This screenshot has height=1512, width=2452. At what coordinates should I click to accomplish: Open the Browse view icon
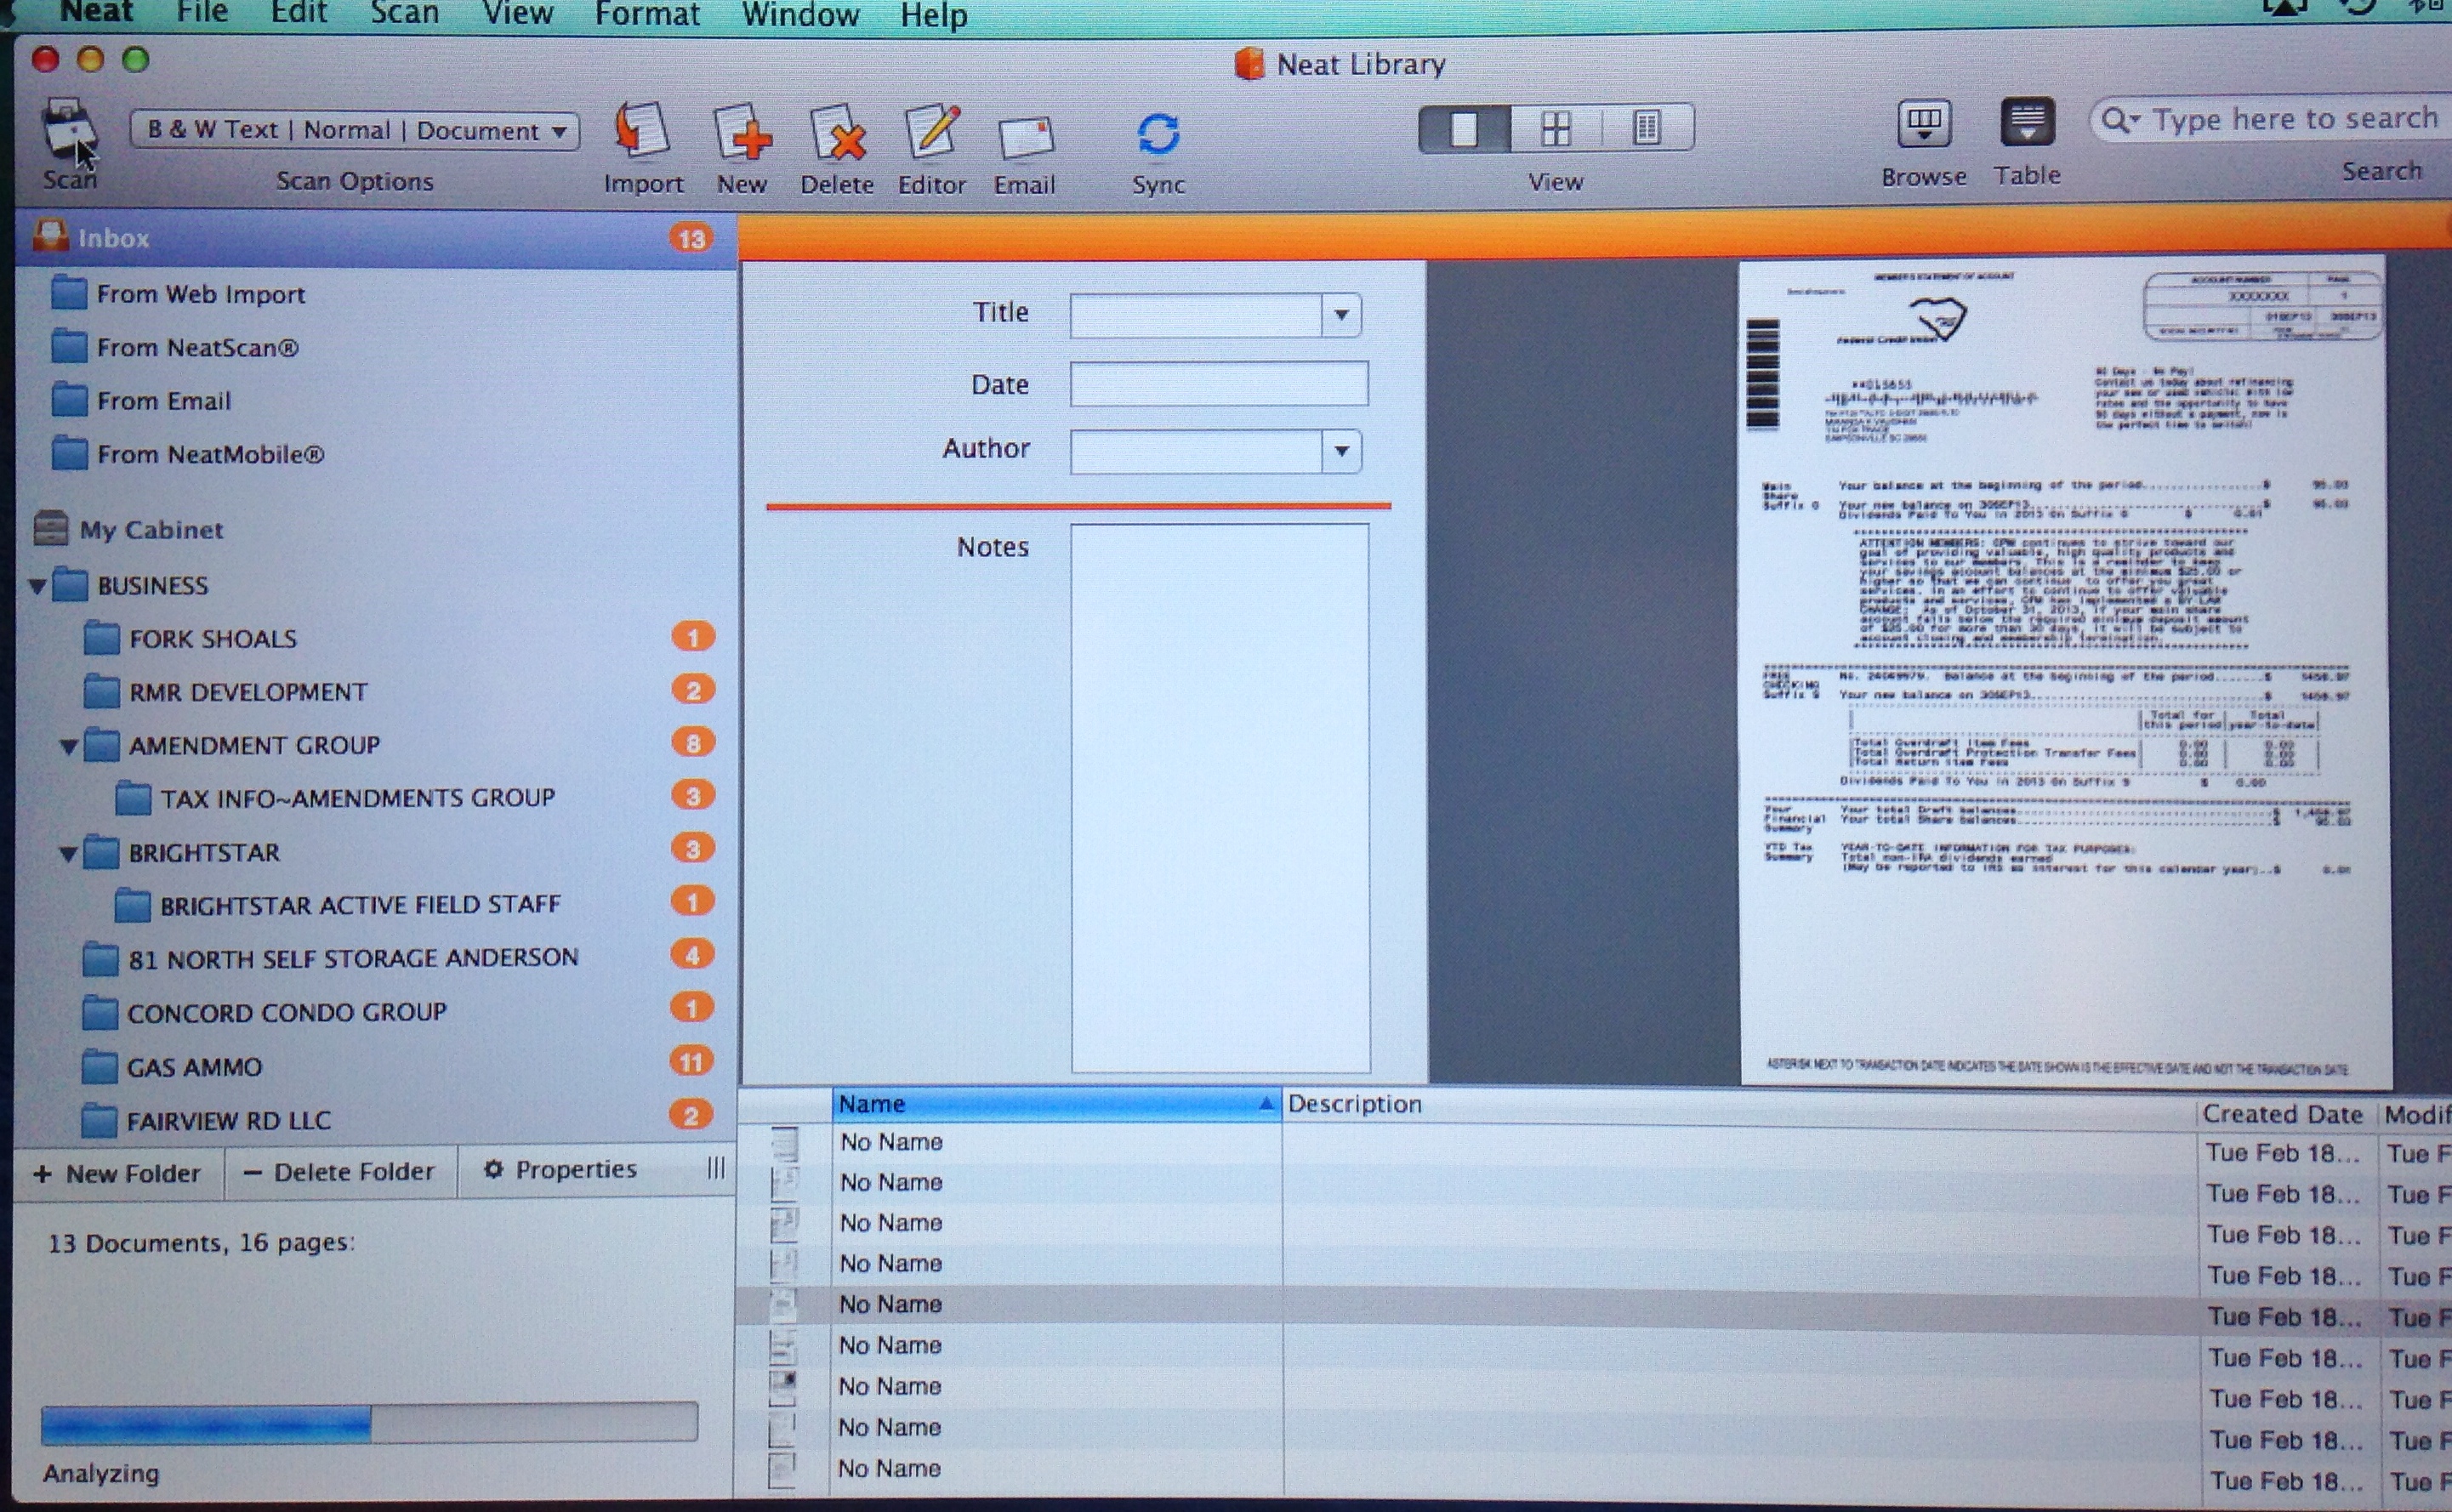pos(1924,125)
